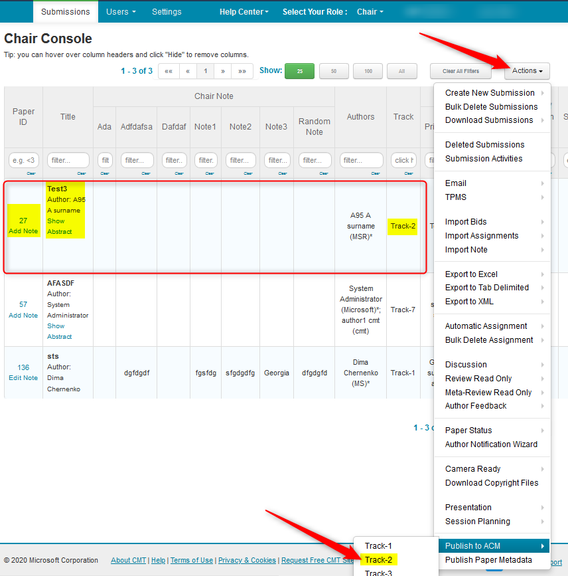The height and width of the screenshot is (576, 568).
Task: Open the Terms of Use footer link
Action: [x=192, y=560]
